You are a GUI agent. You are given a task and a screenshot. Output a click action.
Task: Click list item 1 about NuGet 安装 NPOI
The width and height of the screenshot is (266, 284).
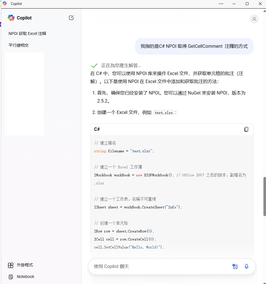[169, 97]
